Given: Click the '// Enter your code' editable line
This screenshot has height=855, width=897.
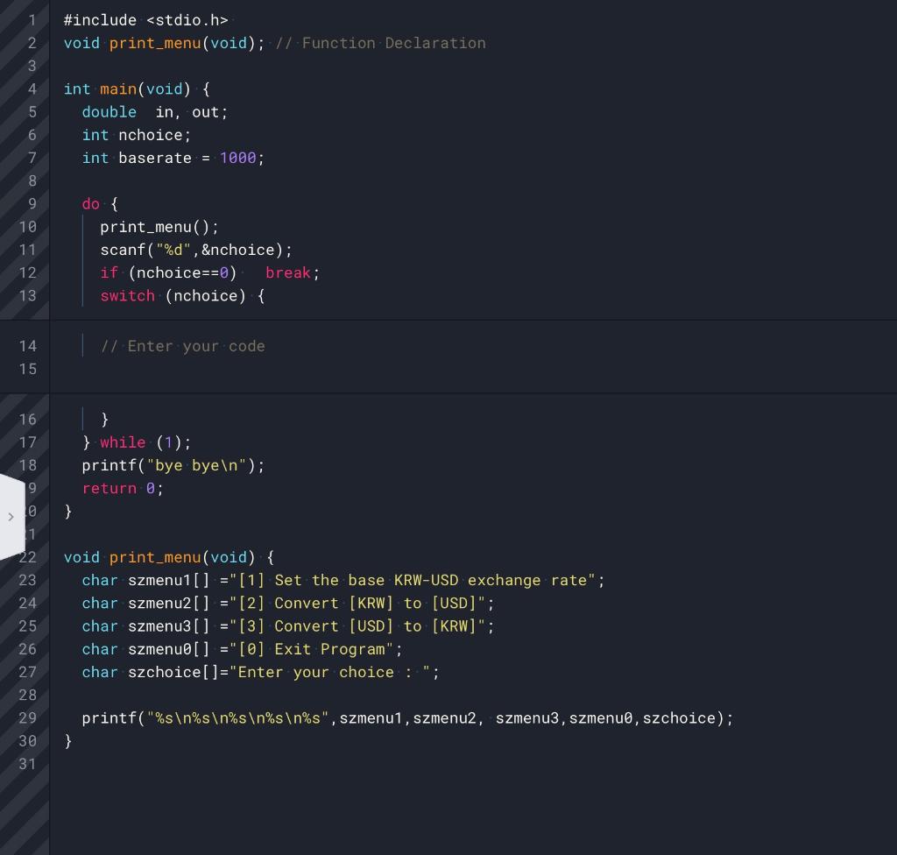Looking at the screenshot, I should (182, 346).
